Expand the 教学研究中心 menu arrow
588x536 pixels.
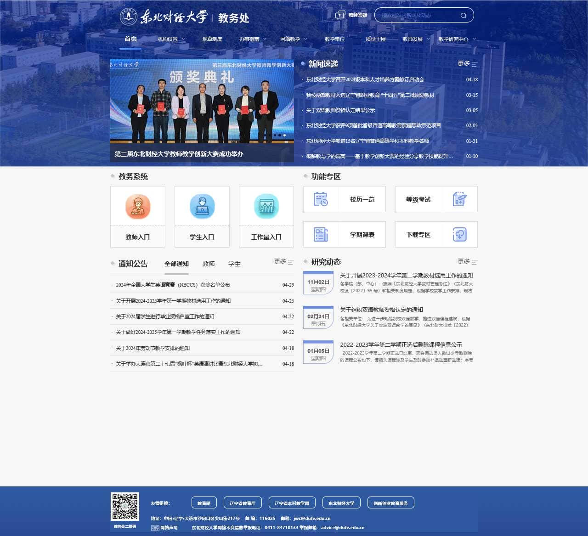click(474, 39)
